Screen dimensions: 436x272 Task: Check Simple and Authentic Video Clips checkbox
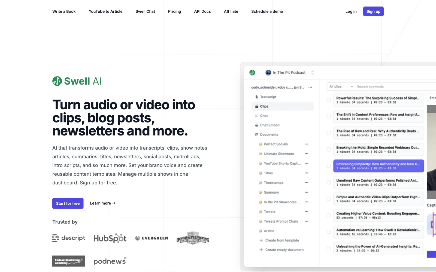[x=329, y=199]
